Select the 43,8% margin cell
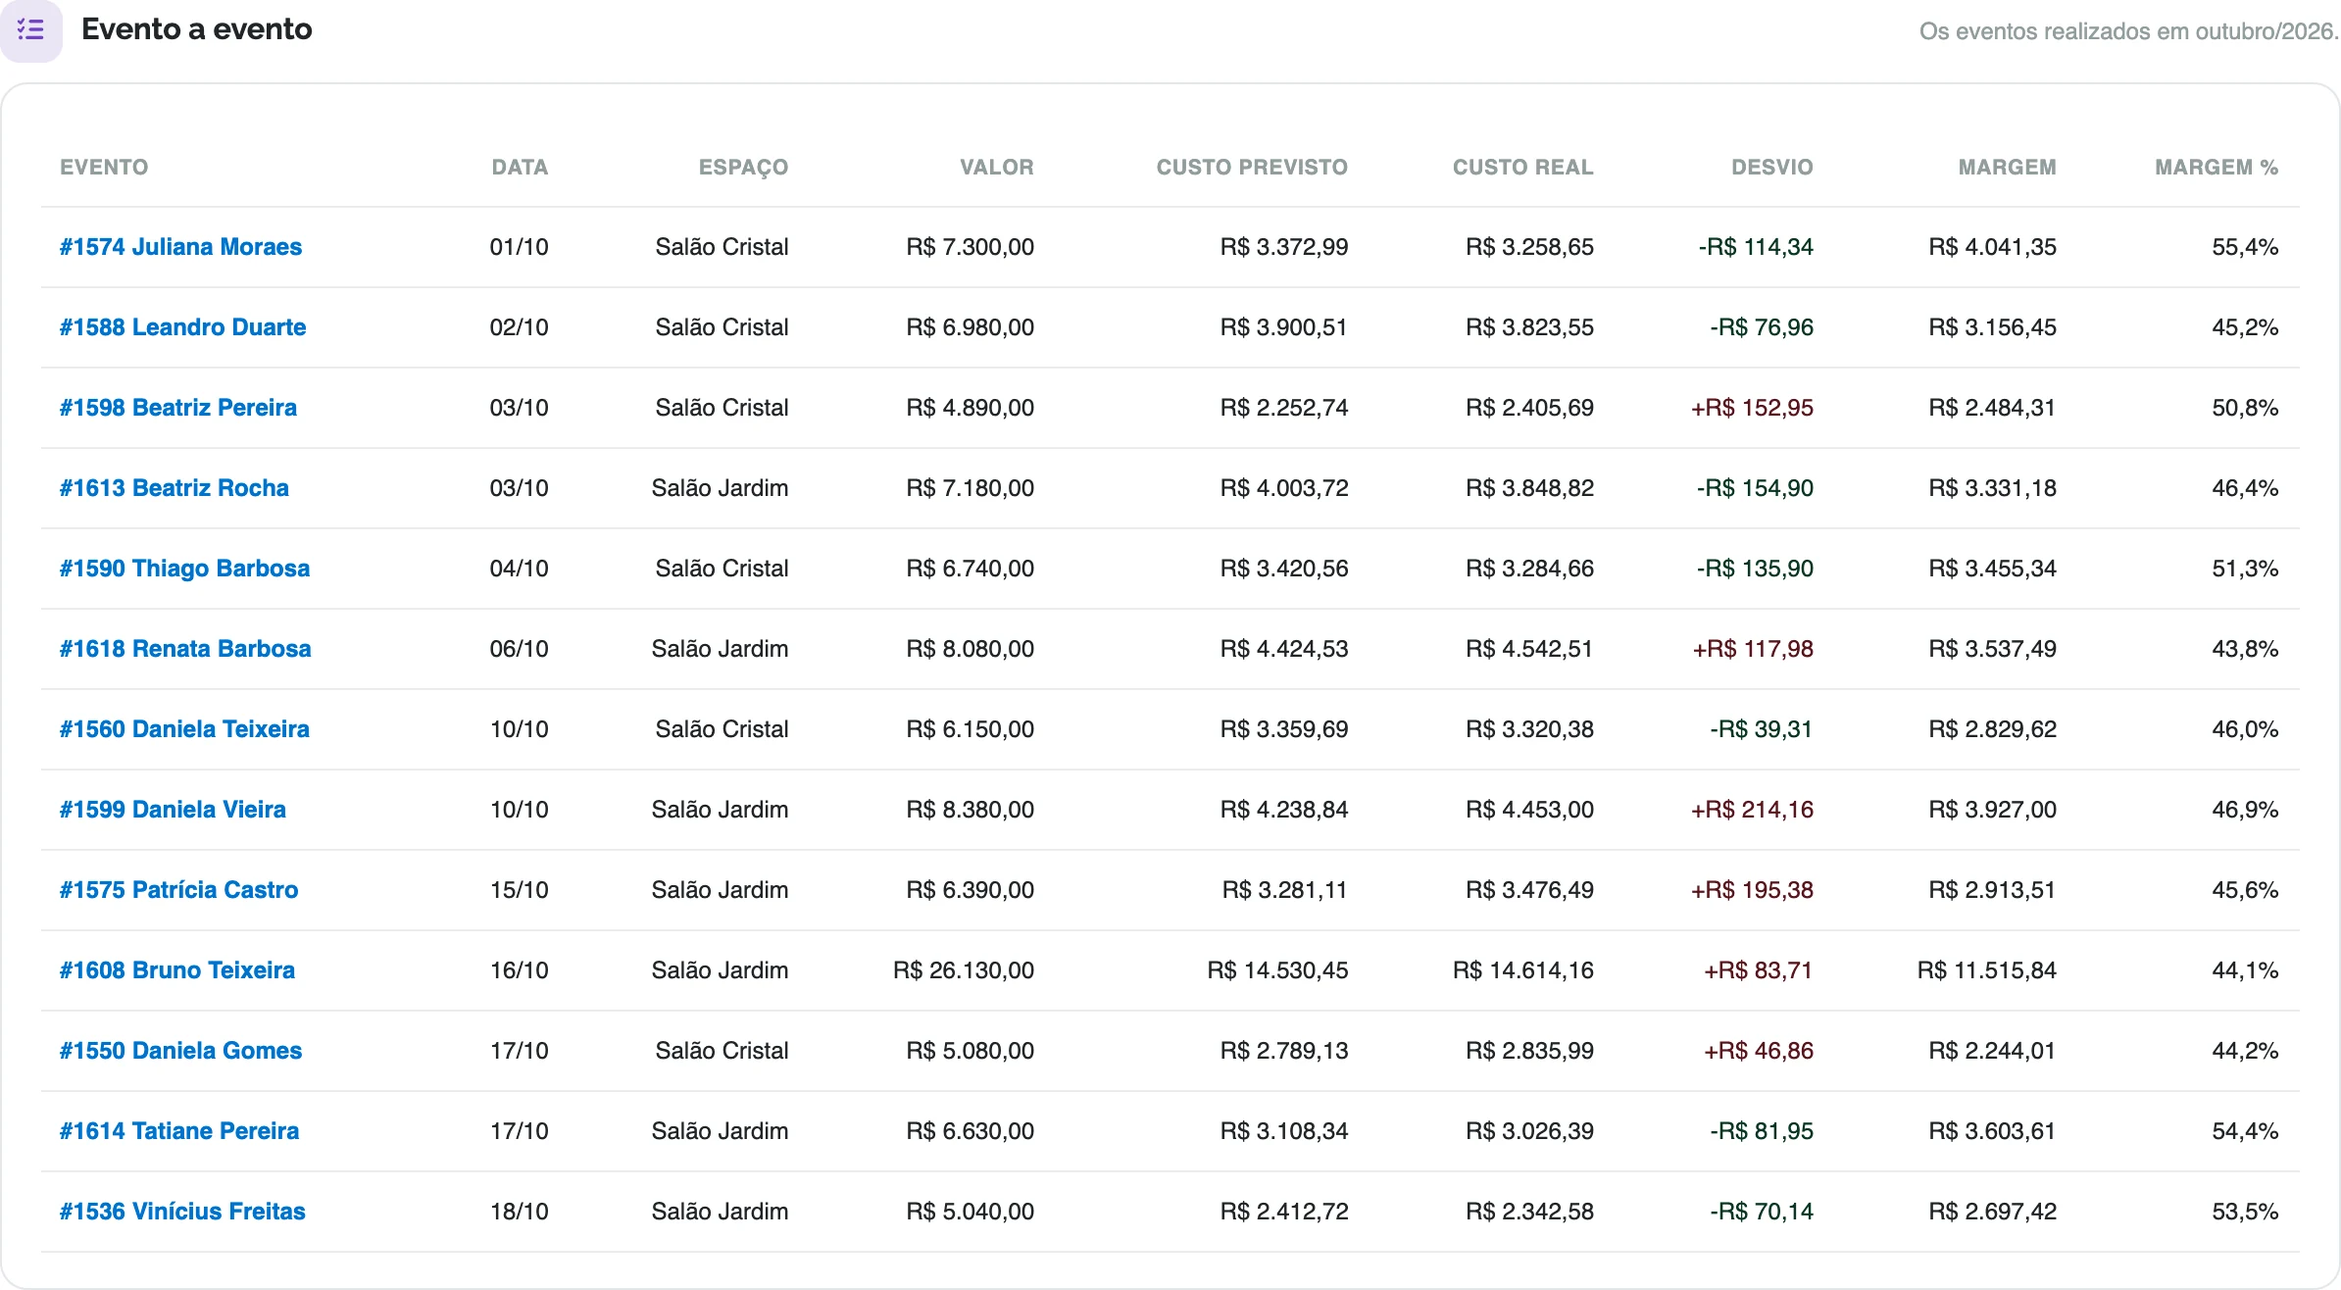The image size is (2341, 1290). pyautogui.click(x=2244, y=649)
